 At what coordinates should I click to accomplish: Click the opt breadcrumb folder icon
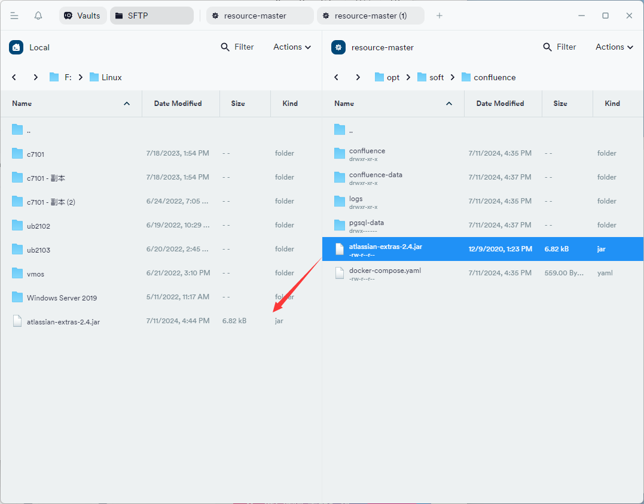pyautogui.click(x=379, y=77)
